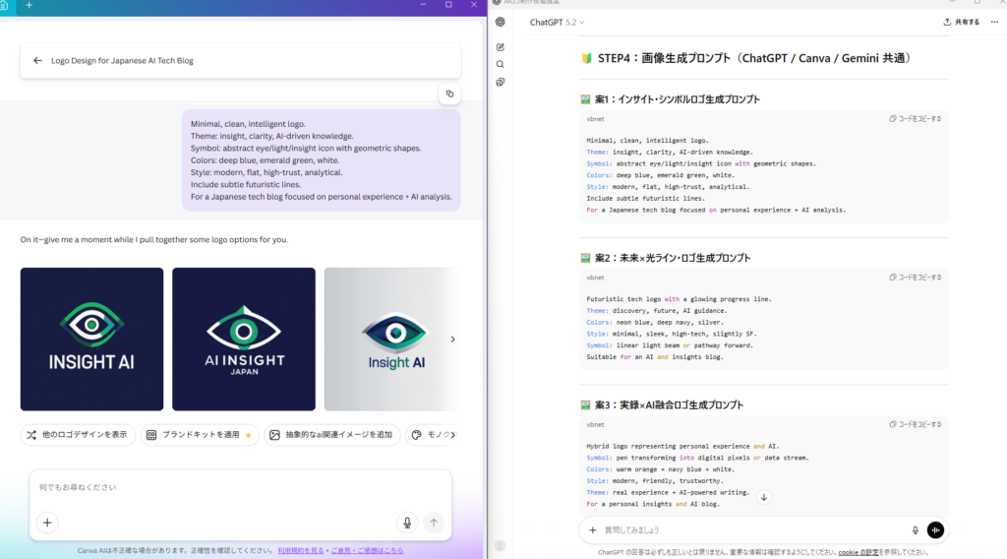This screenshot has width=1007, height=559.
Task: Open the 利用規約を見る link
Action: (x=300, y=550)
